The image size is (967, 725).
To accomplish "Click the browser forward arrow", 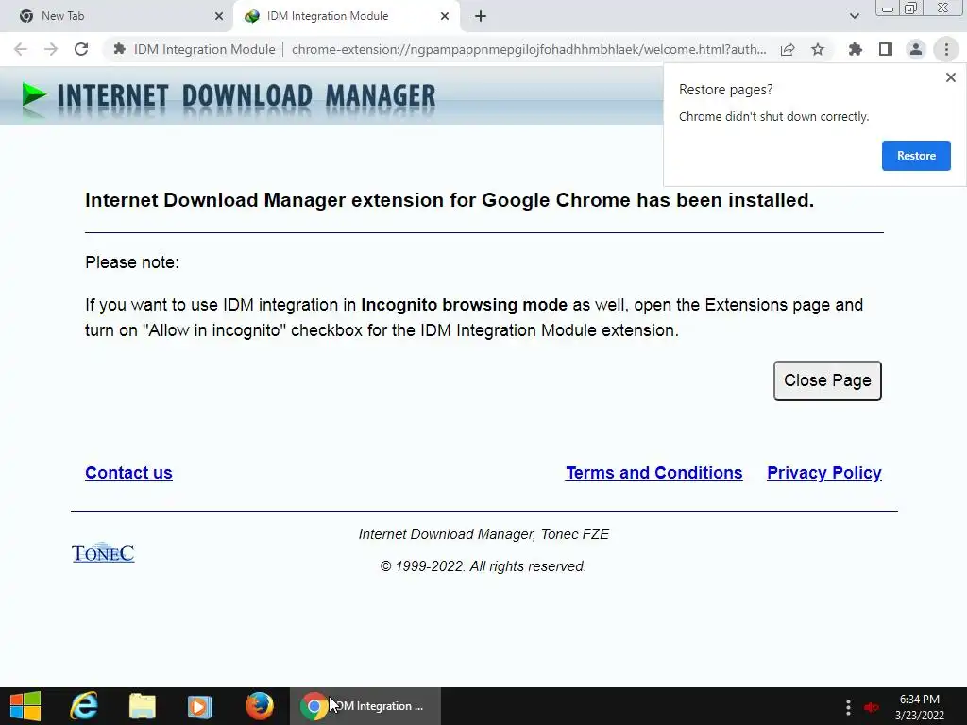I will tap(51, 49).
